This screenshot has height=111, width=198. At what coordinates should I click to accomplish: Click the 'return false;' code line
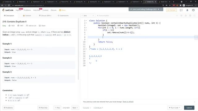point(105,42)
